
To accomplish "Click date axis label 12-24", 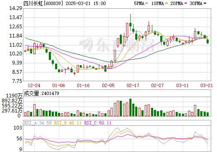I will click(34, 85).
